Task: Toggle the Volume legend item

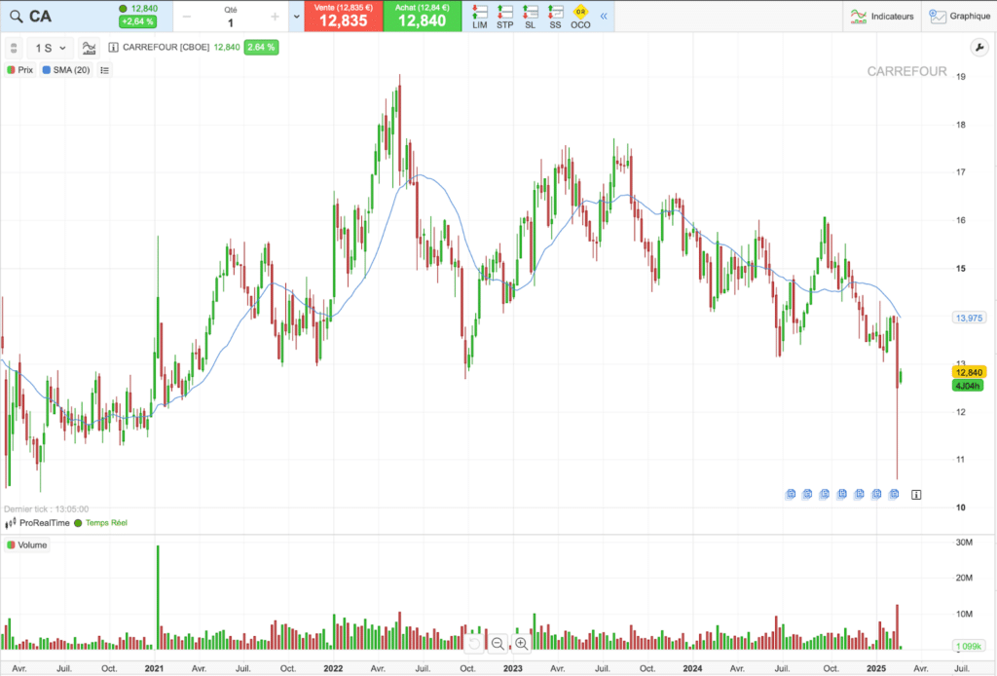Action: (x=27, y=545)
